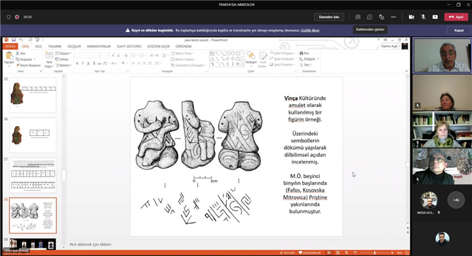Click the Sıfırla reset button

[x=62, y=59]
